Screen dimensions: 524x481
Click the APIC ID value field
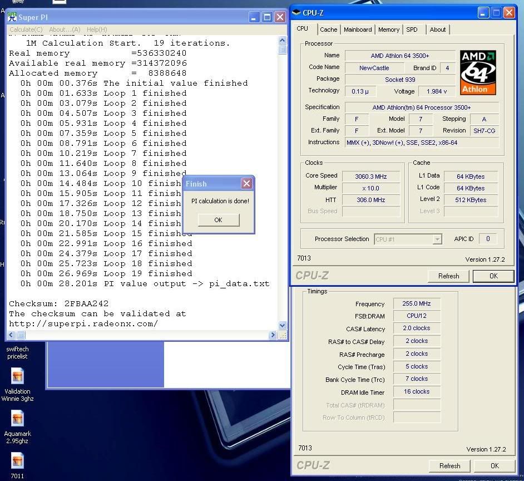coord(488,239)
